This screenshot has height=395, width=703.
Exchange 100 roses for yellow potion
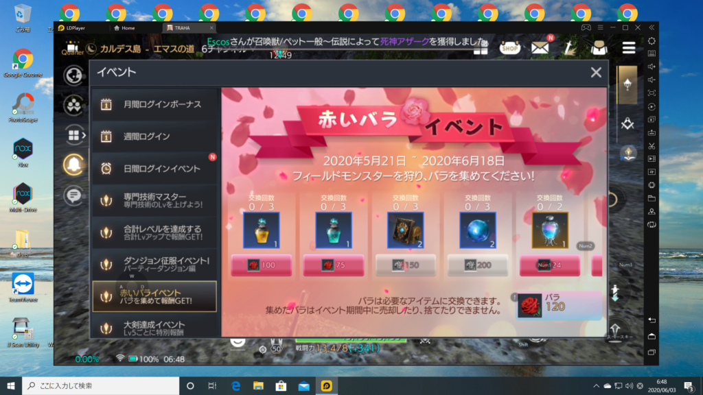(x=261, y=265)
